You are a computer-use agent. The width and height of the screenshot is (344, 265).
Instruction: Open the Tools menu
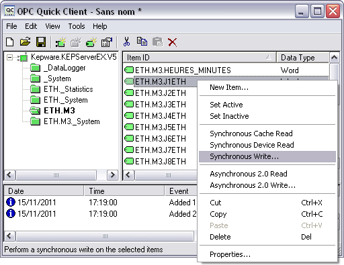(x=77, y=26)
